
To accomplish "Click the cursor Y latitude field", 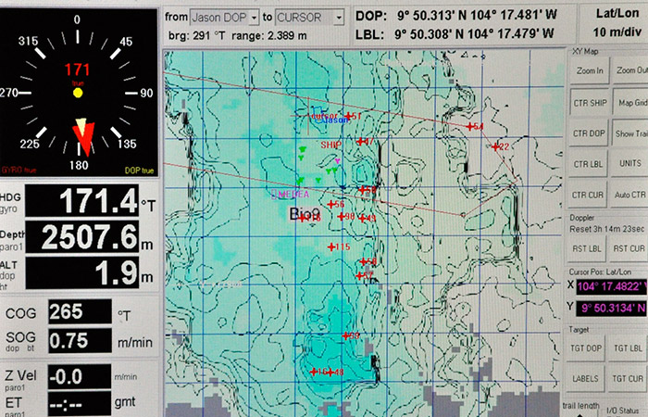I will pos(612,309).
